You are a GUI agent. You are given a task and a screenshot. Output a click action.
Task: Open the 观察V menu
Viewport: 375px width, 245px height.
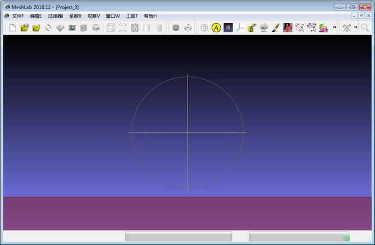click(x=93, y=16)
